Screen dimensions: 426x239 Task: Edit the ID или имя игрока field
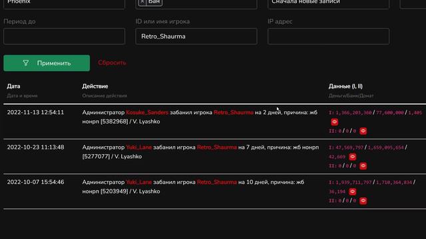[x=196, y=37]
